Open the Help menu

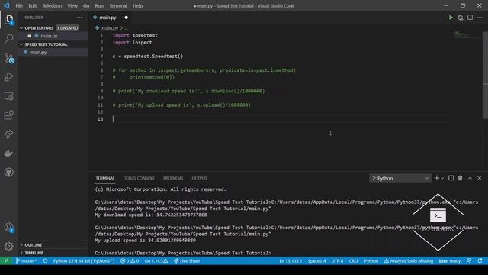(137, 5)
